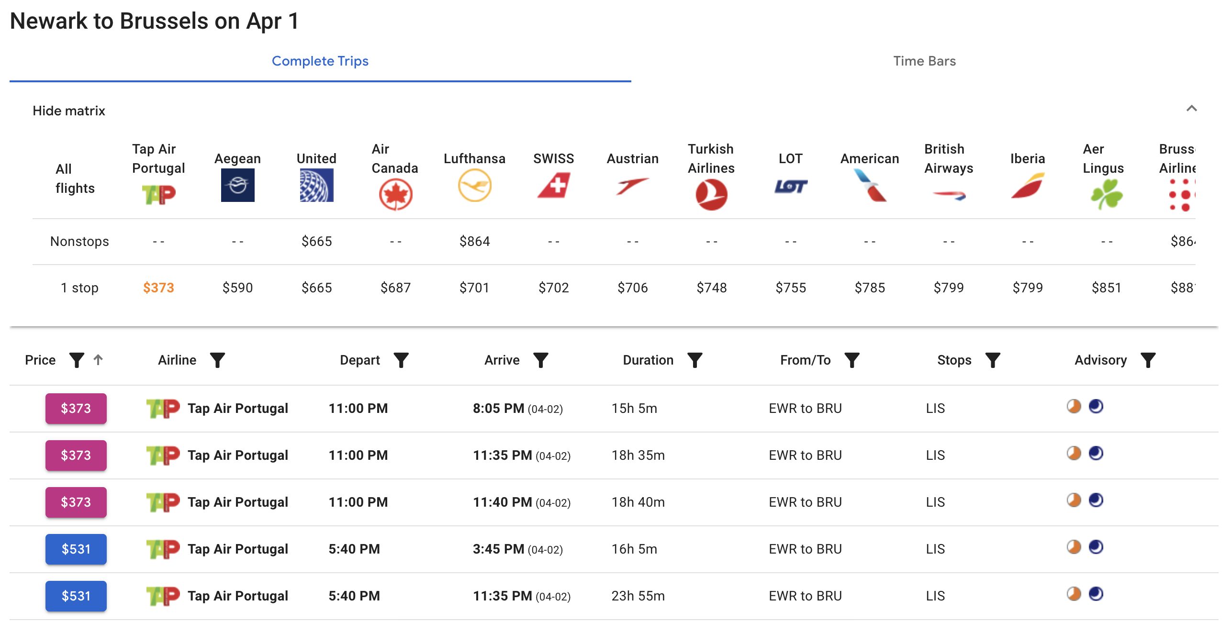Open the Airline column filter
This screenshot has width=1232, height=622.
tap(217, 360)
